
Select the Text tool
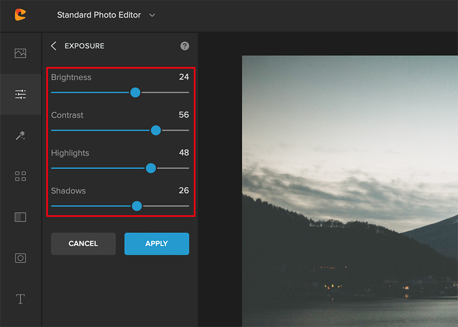pyautogui.click(x=20, y=299)
